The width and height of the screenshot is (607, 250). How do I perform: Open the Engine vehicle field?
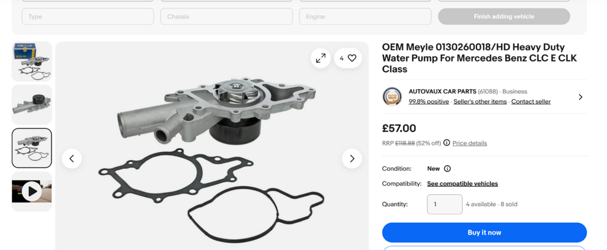[x=365, y=17]
